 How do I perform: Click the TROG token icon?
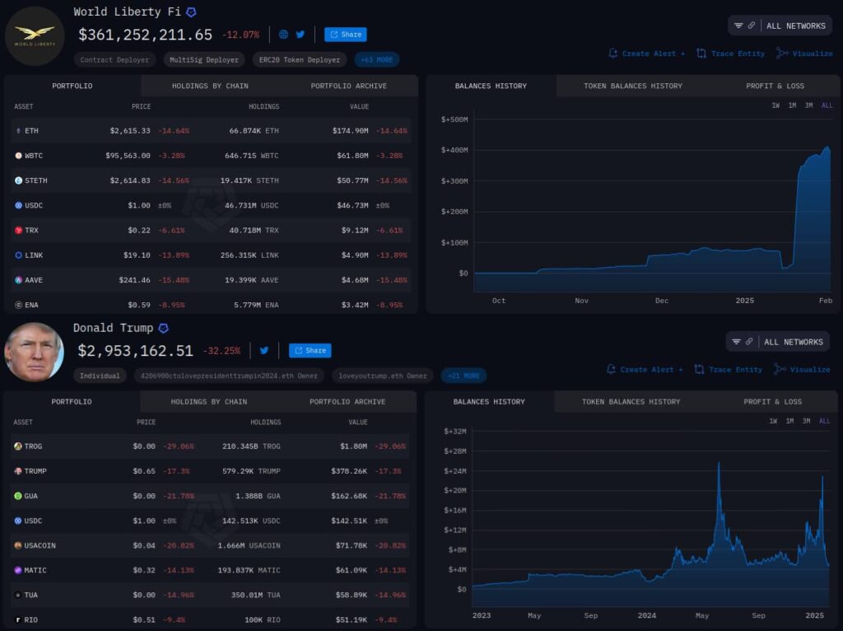(x=18, y=446)
